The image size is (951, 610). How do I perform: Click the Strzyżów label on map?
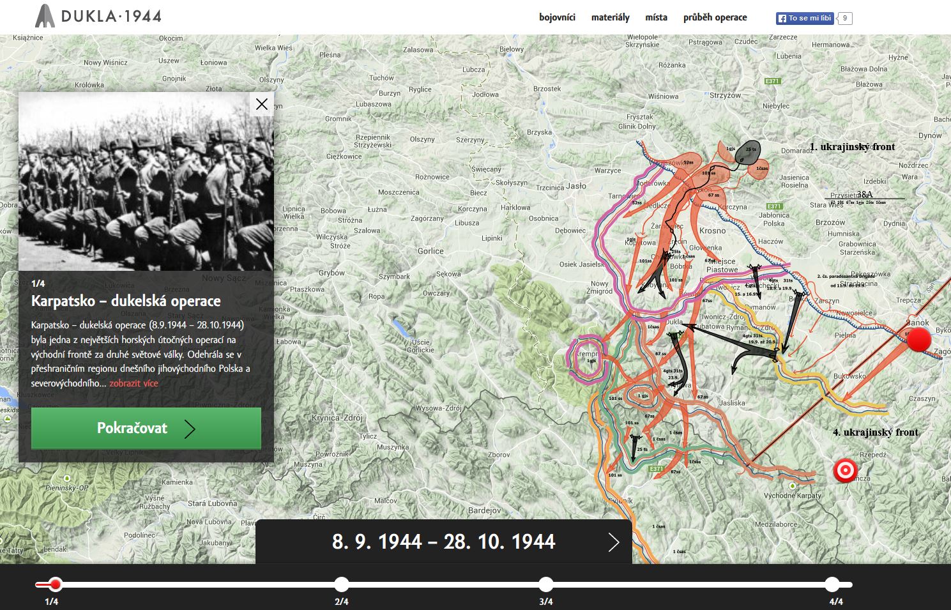click(726, 95)
